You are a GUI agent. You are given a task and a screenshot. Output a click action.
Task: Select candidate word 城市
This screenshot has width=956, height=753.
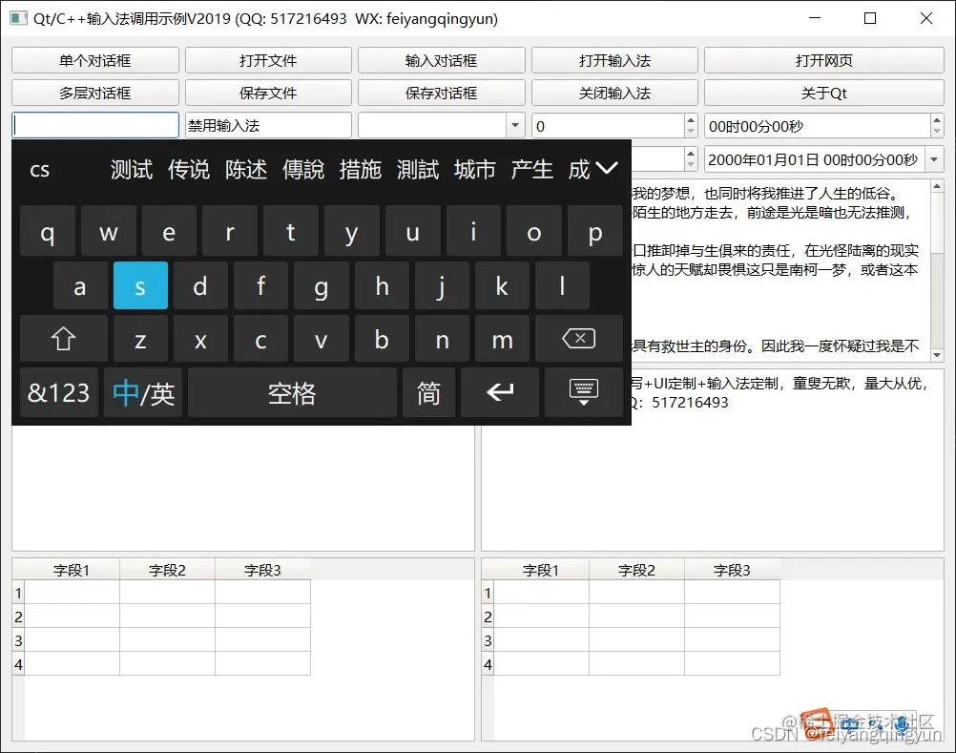pyautogui.click(x=474, y=170)
